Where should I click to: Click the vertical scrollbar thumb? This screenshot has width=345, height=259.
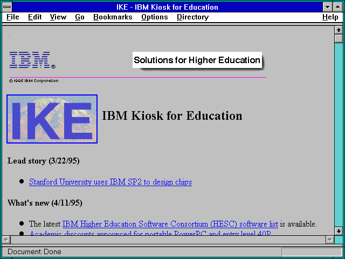pos(339,38)
